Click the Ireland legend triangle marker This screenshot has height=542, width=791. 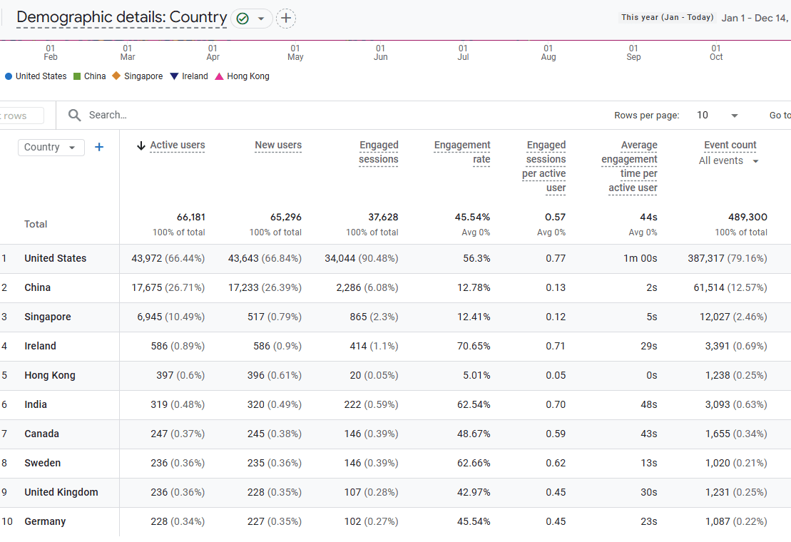click(x=174, y=76)
